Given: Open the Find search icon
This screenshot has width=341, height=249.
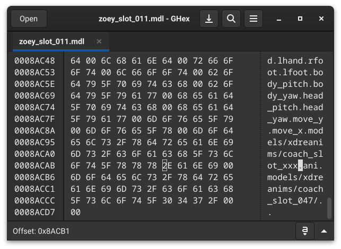Looking at the screenshot, I should [x=231, y=19].
